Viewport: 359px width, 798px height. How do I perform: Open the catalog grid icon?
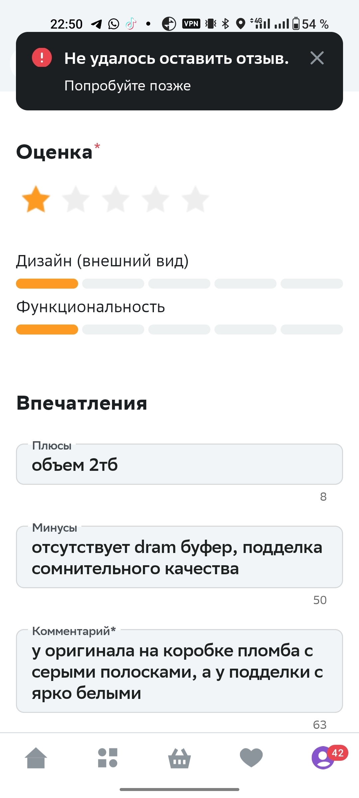[x=108, y=758]
